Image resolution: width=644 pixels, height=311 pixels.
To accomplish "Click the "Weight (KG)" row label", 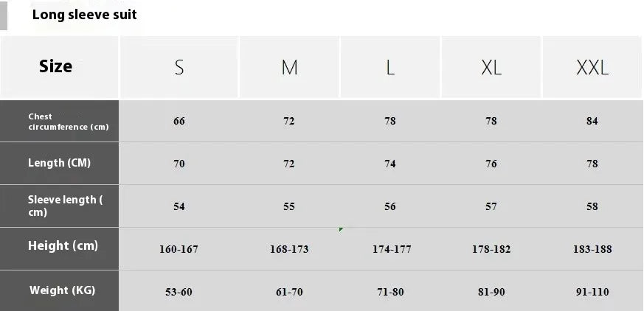I will click(x=63, y=290).
